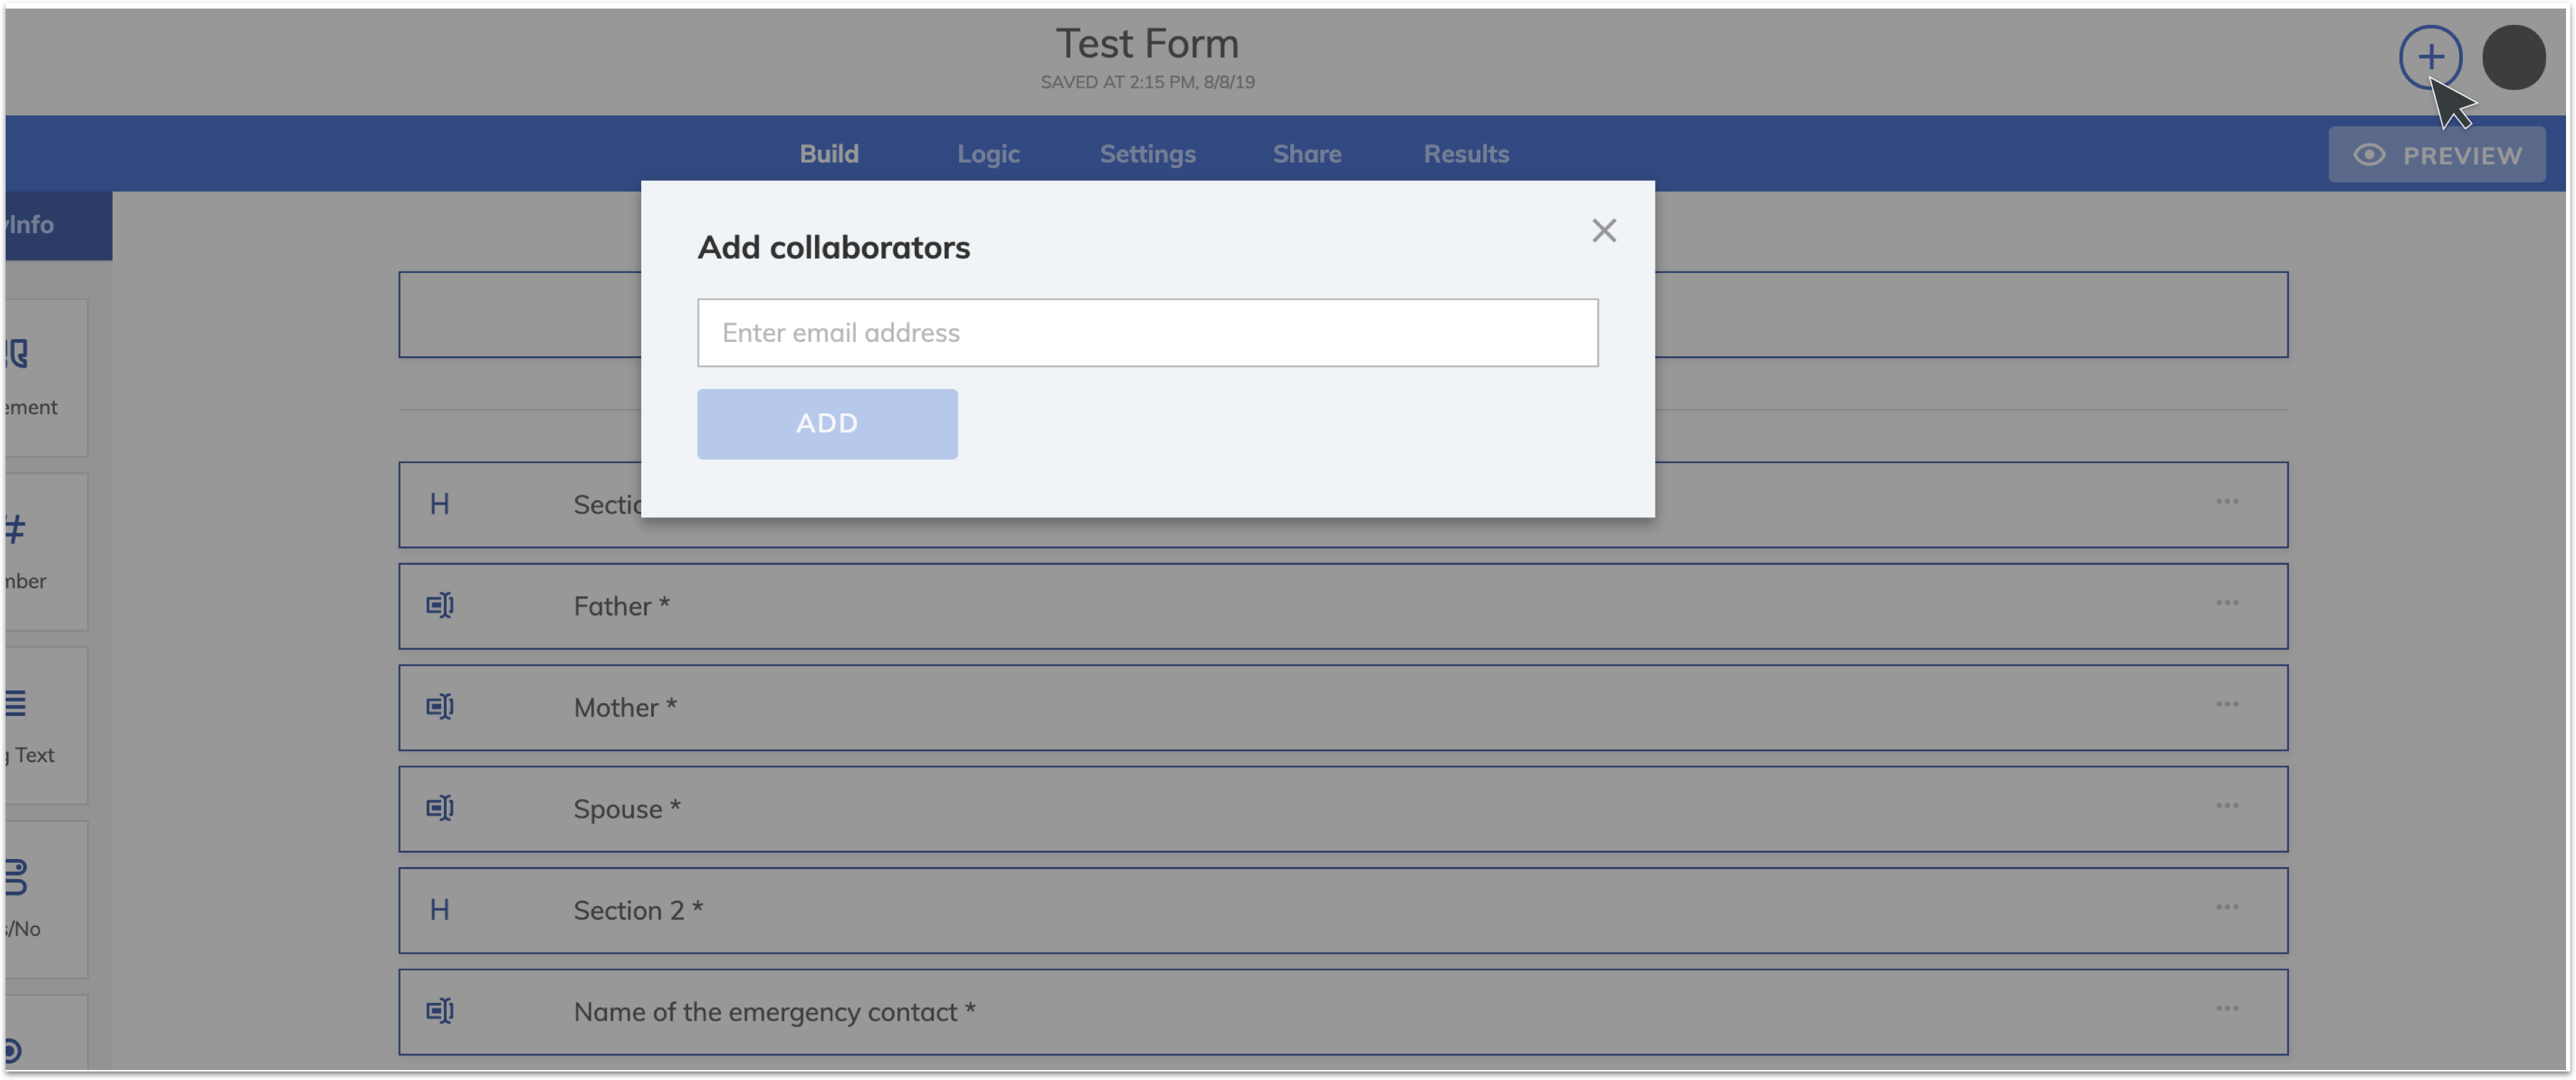Screen dimensions: 2576x1080
Task: Select Name of the emergency contact row
Action: pyautogui.click(x=1342, y=1012)
